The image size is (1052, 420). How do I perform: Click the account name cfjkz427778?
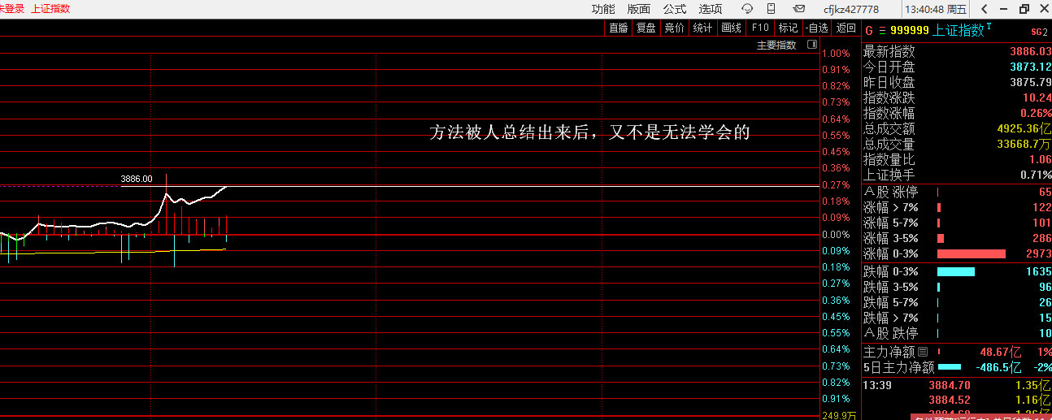850,9
